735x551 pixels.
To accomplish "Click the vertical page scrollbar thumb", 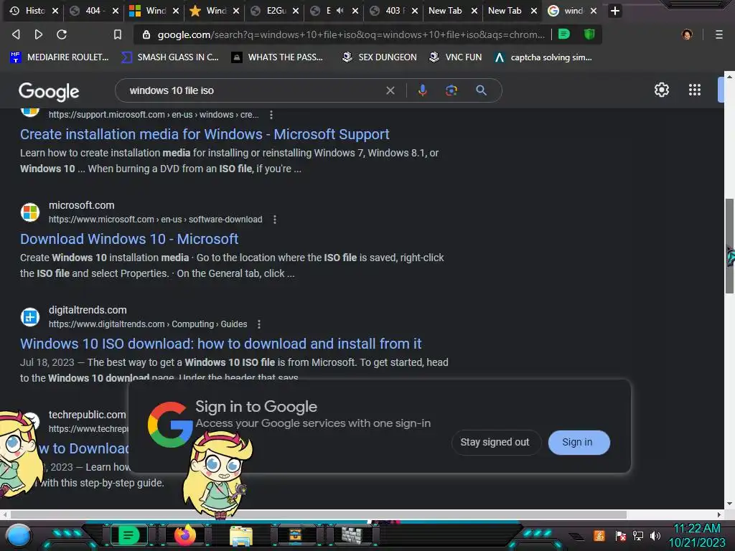I will (x=729, y=246).
